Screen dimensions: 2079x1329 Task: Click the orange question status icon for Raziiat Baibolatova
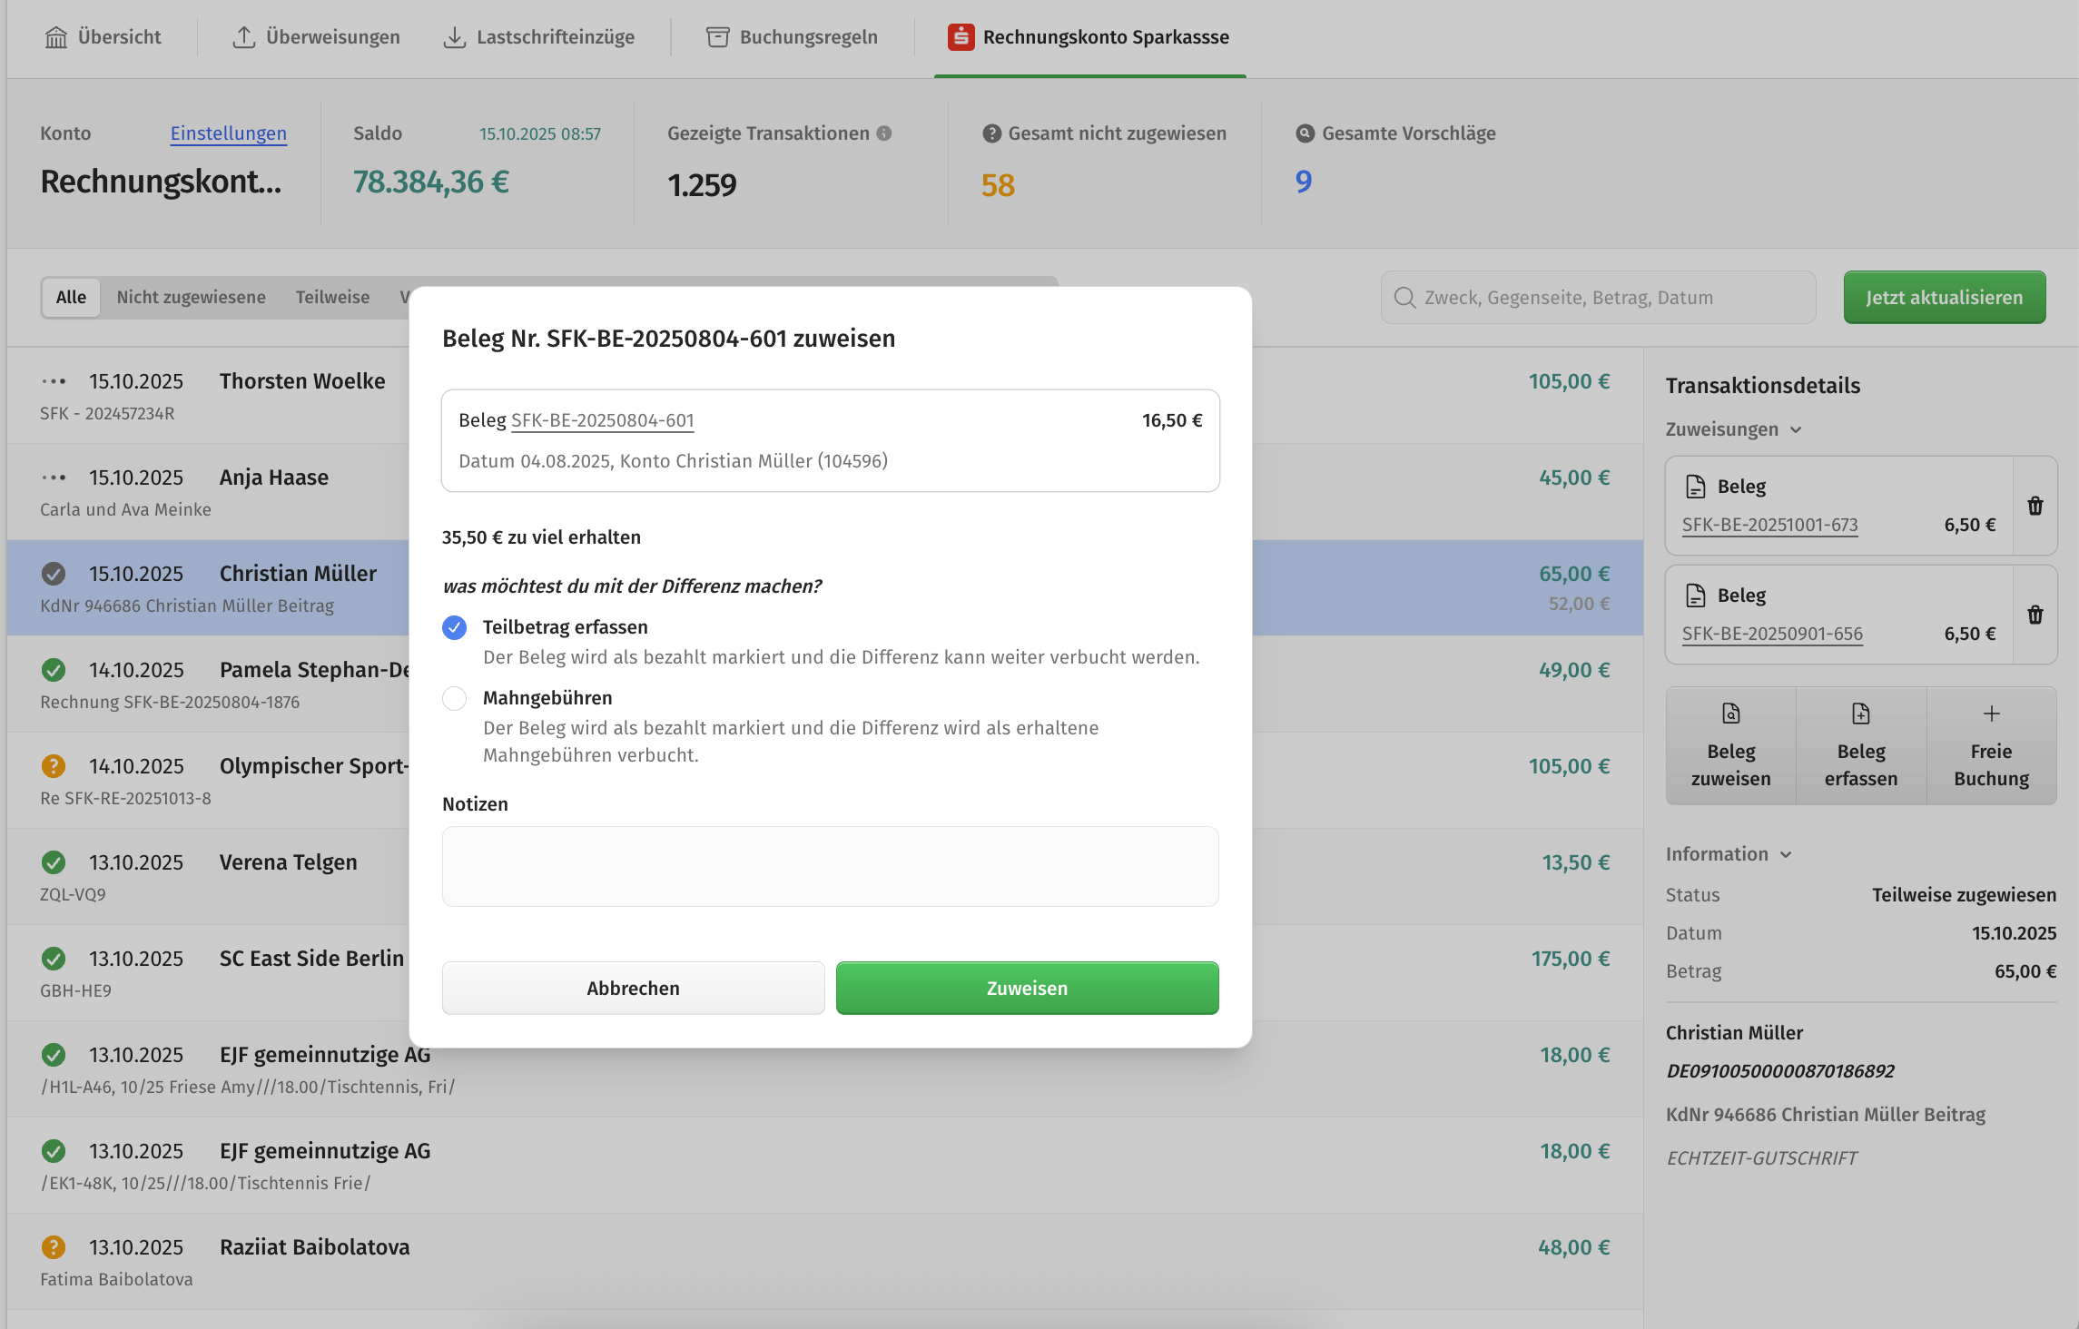[x=54, y=1247]
